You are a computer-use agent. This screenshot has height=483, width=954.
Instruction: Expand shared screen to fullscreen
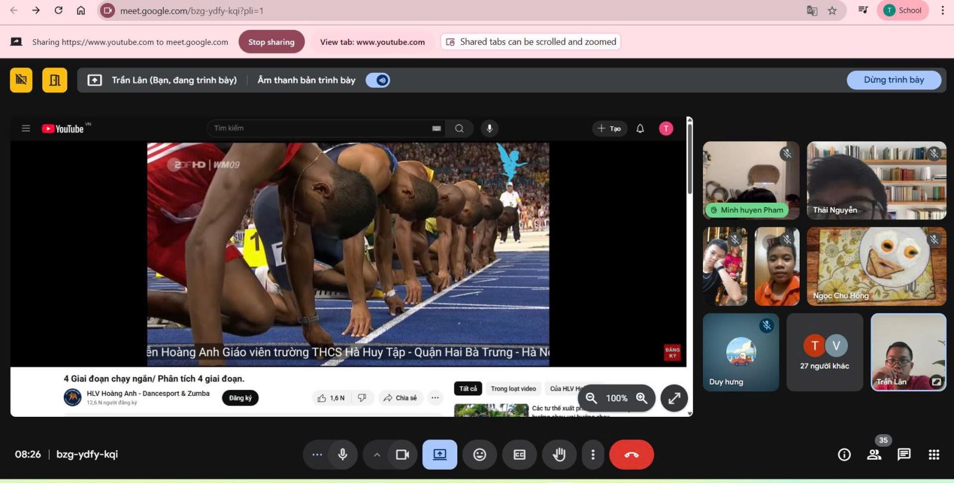[674, 398]
